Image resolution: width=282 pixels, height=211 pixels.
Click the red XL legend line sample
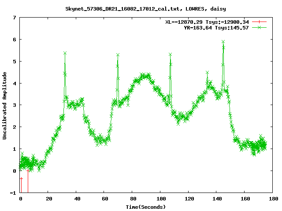[x=259, y=22]
